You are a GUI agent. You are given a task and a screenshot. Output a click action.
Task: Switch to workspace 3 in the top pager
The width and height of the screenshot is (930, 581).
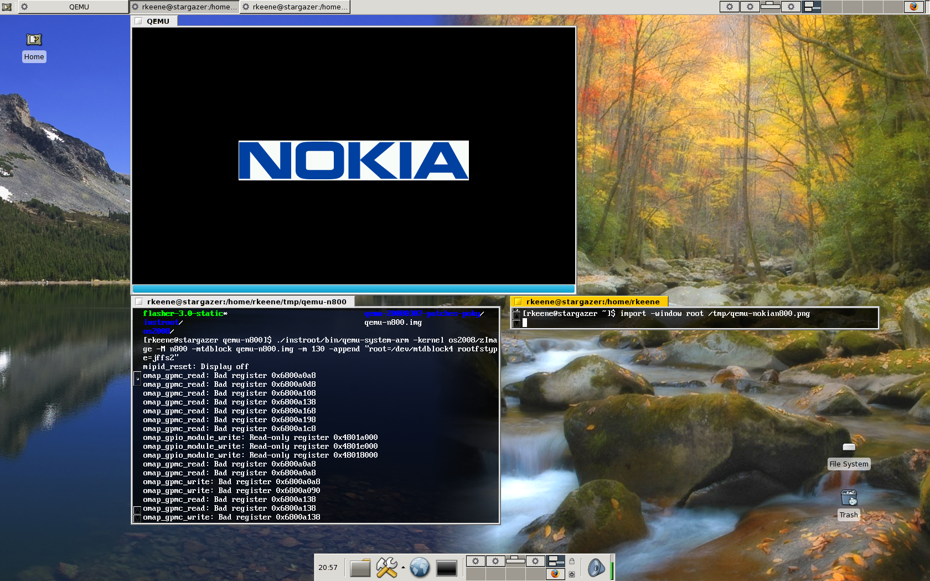[x=771, y=7]
